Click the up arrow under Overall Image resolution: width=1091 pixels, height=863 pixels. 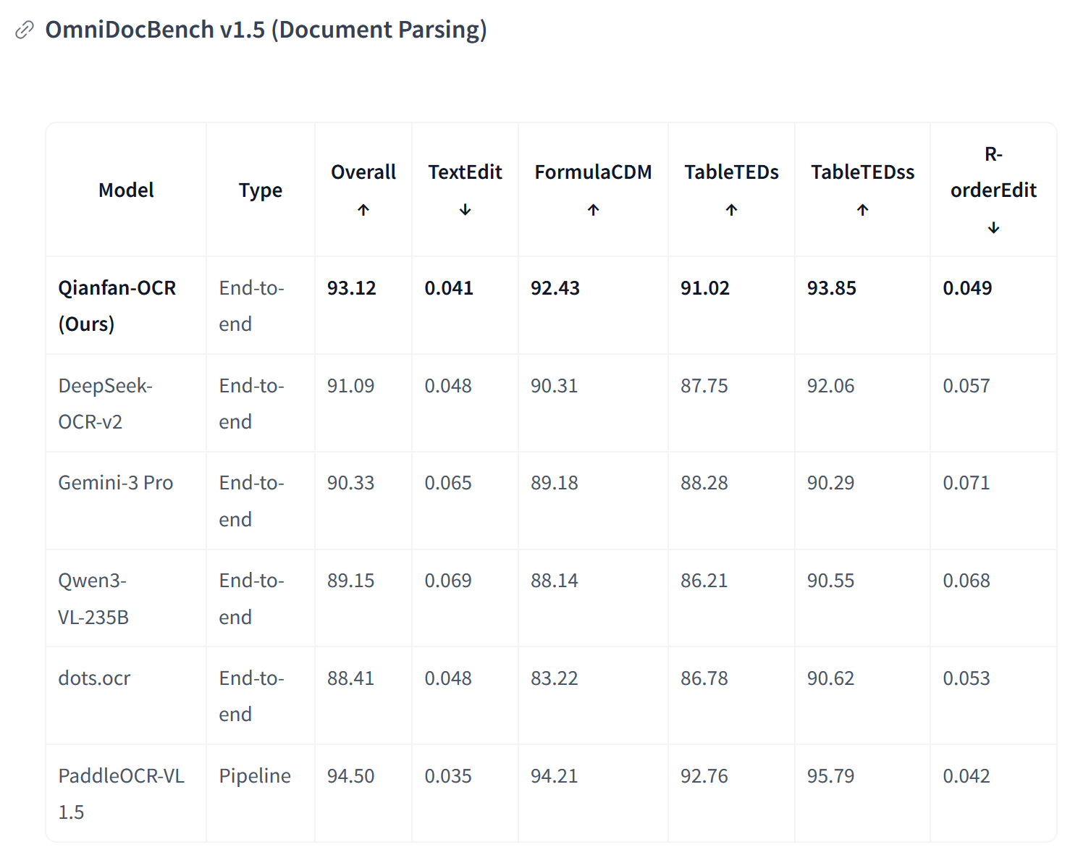[363, 210]
